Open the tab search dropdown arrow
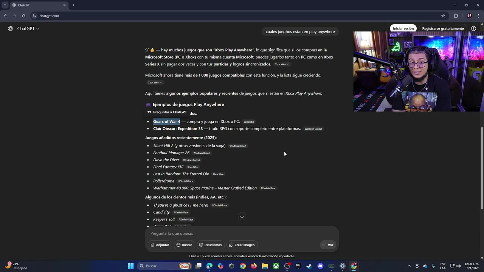Screen dimensions: 484x272 (x=5, y=5)
